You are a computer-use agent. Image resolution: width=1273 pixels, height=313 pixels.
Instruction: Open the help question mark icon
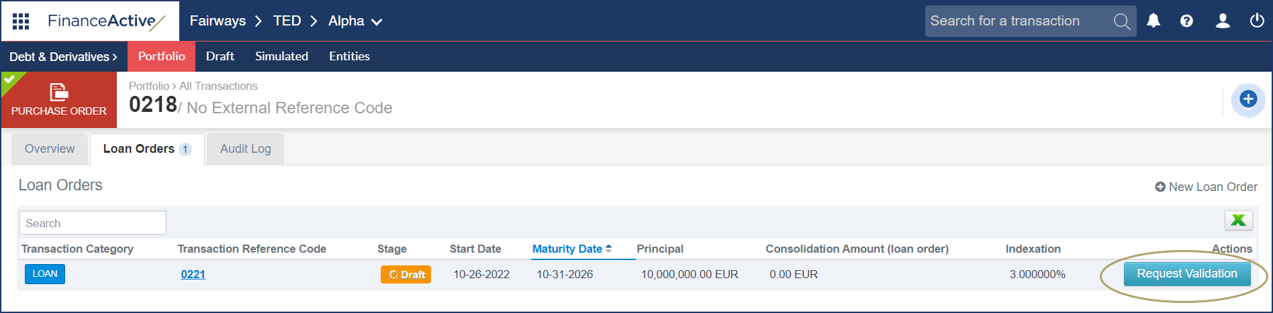click(1186, 21)
